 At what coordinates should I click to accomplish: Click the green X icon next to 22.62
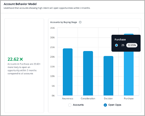click(21, 59)
